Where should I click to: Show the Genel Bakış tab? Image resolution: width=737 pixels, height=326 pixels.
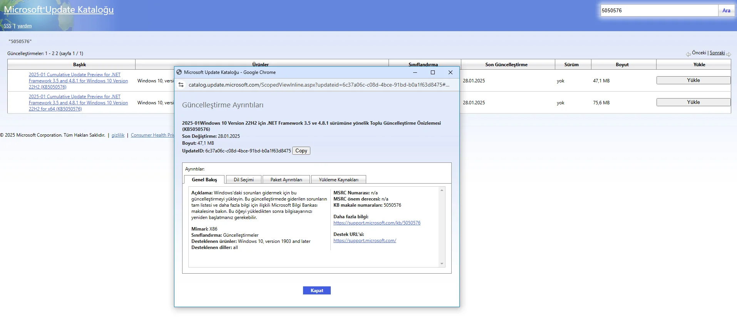click(x=204, y=180)
